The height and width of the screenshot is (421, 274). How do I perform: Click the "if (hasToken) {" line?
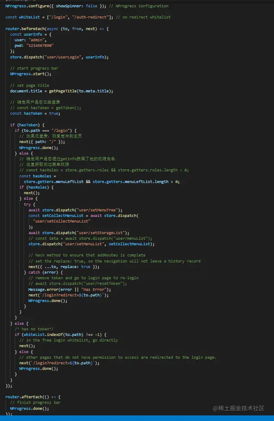point(27,125)
